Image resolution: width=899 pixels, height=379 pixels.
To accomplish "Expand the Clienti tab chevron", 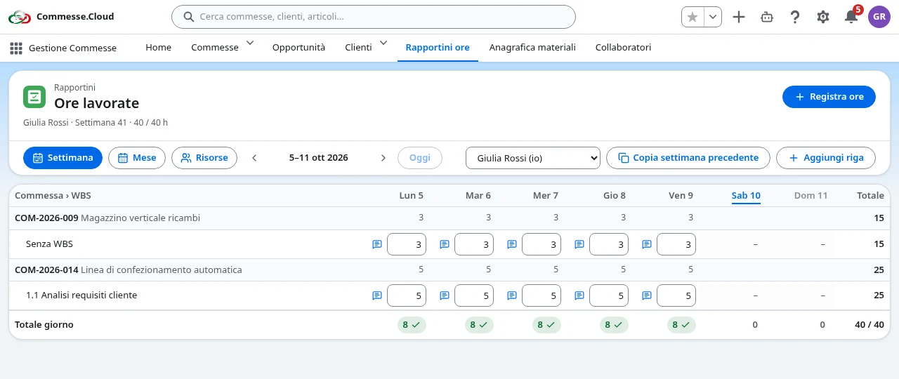I will pos(383,44).
